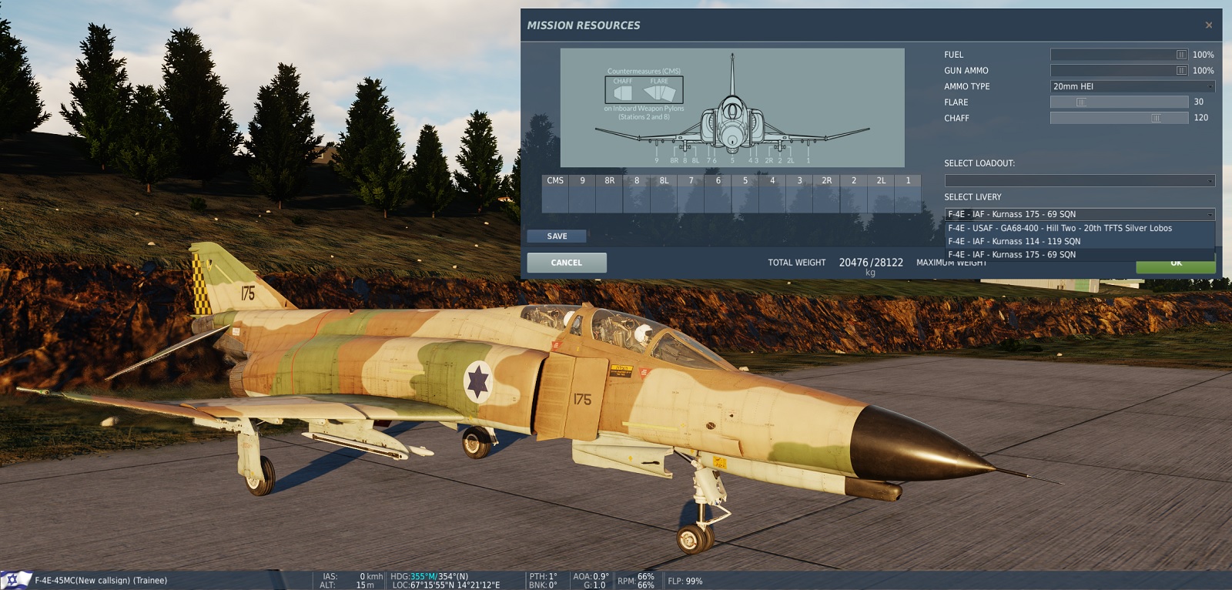Select the CMS station slot
This screenshot has width=1232, height=590.
[x=555, y=196]
